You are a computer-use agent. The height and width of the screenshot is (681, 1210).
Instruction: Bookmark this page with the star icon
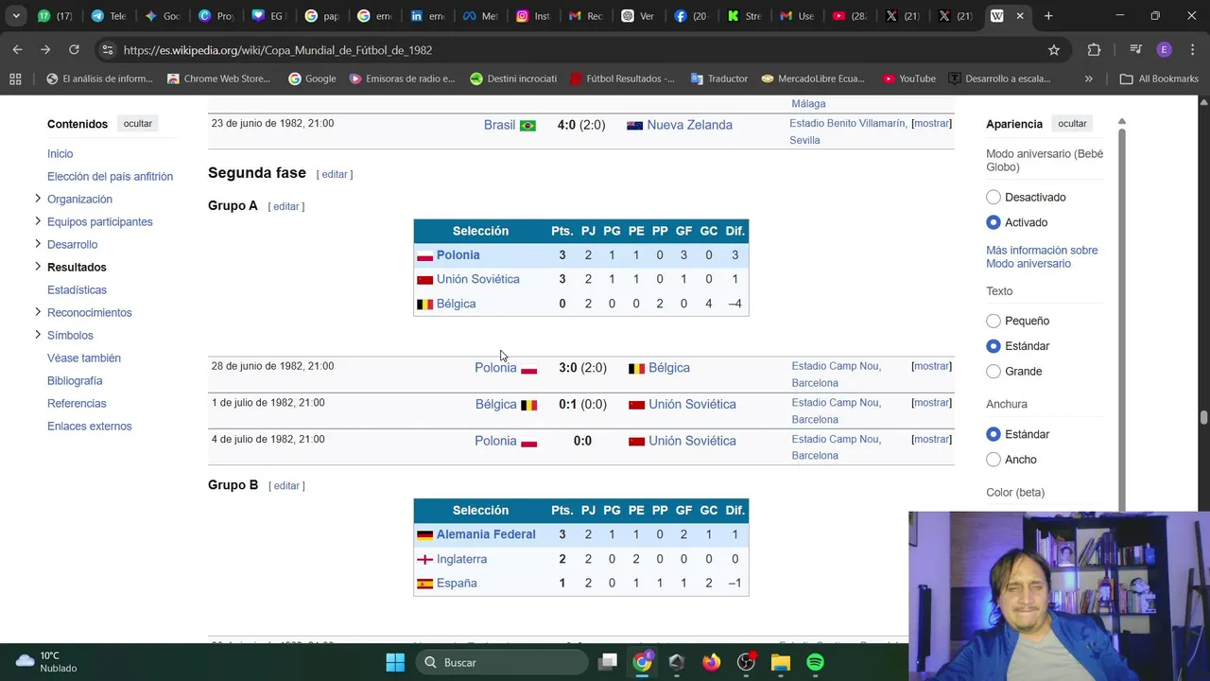tap(1054, 49)
